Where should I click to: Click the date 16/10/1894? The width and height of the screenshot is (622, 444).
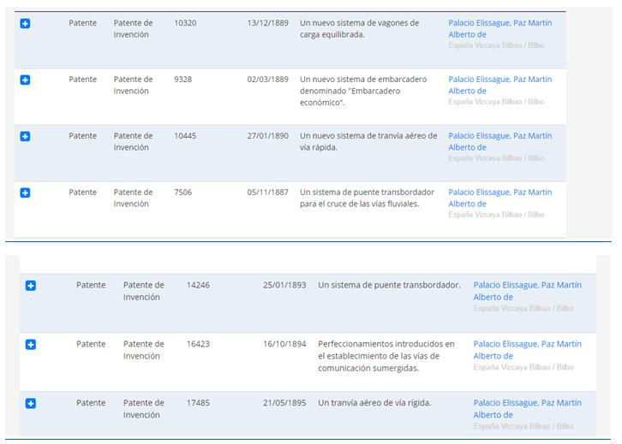coord(284,344)
